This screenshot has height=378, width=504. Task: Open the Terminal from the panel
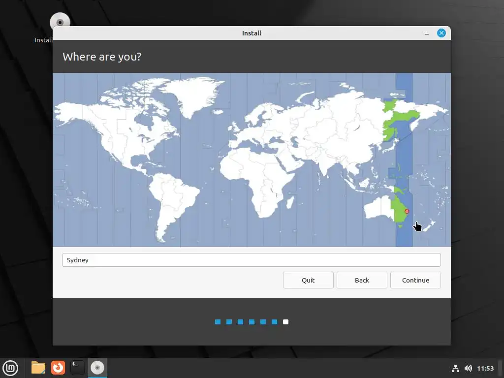click(x=77, y=368)
